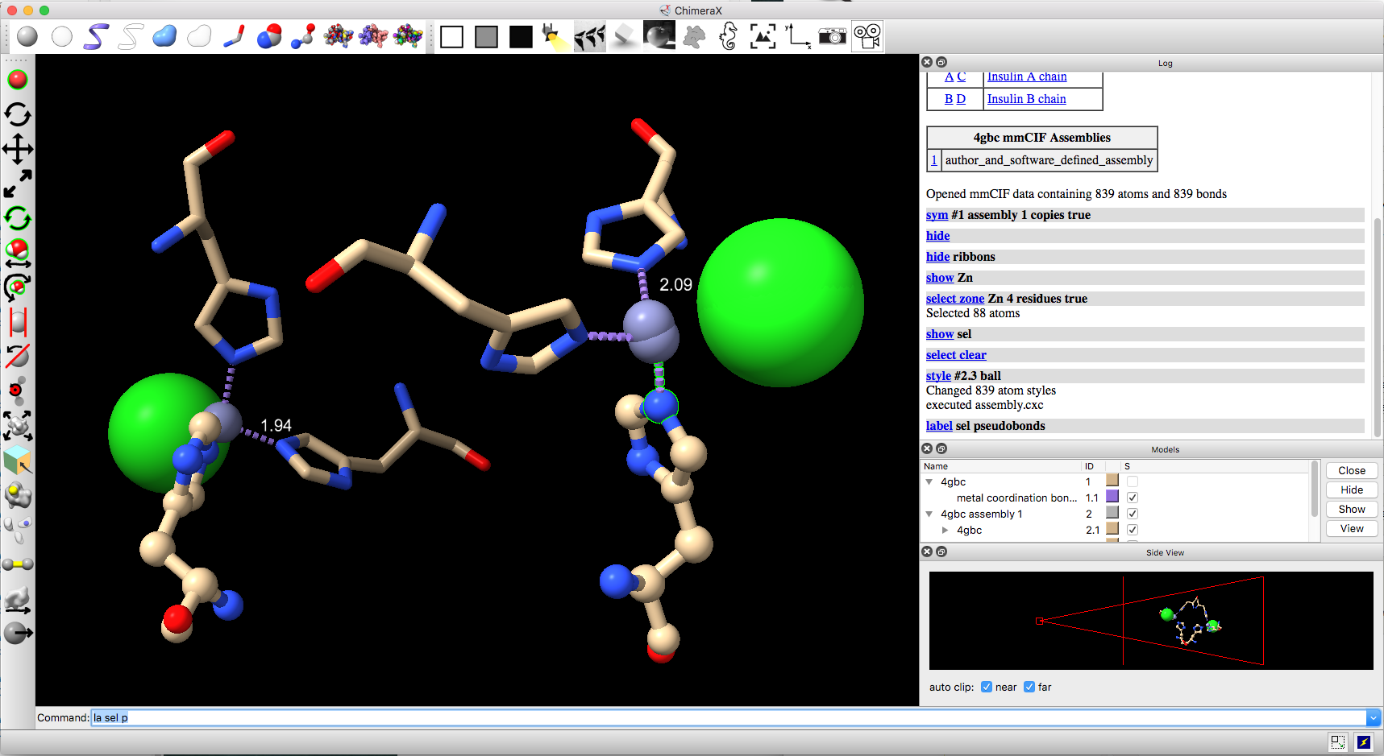The width and height of the screenshot is (1384, 756).
Task: Click the Hide button in Models panel
Action: [1352, 490]
